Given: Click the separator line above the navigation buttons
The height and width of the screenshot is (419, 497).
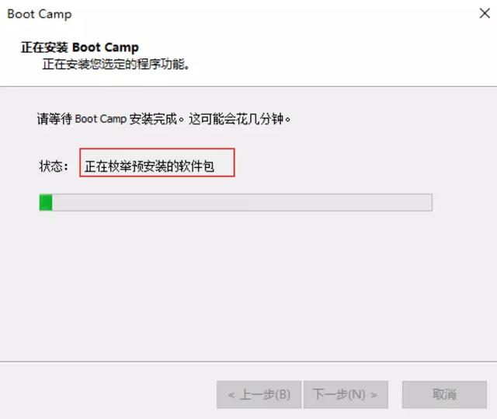Looking at the screenshot, I should pos(248,361).
